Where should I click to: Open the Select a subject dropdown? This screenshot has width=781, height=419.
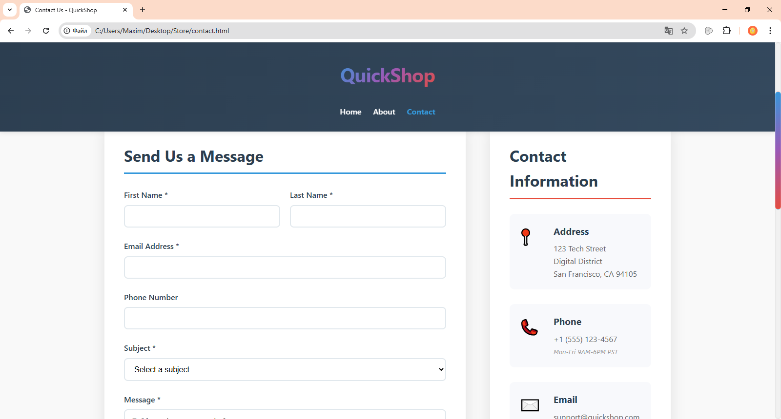(x=285, y=369)
